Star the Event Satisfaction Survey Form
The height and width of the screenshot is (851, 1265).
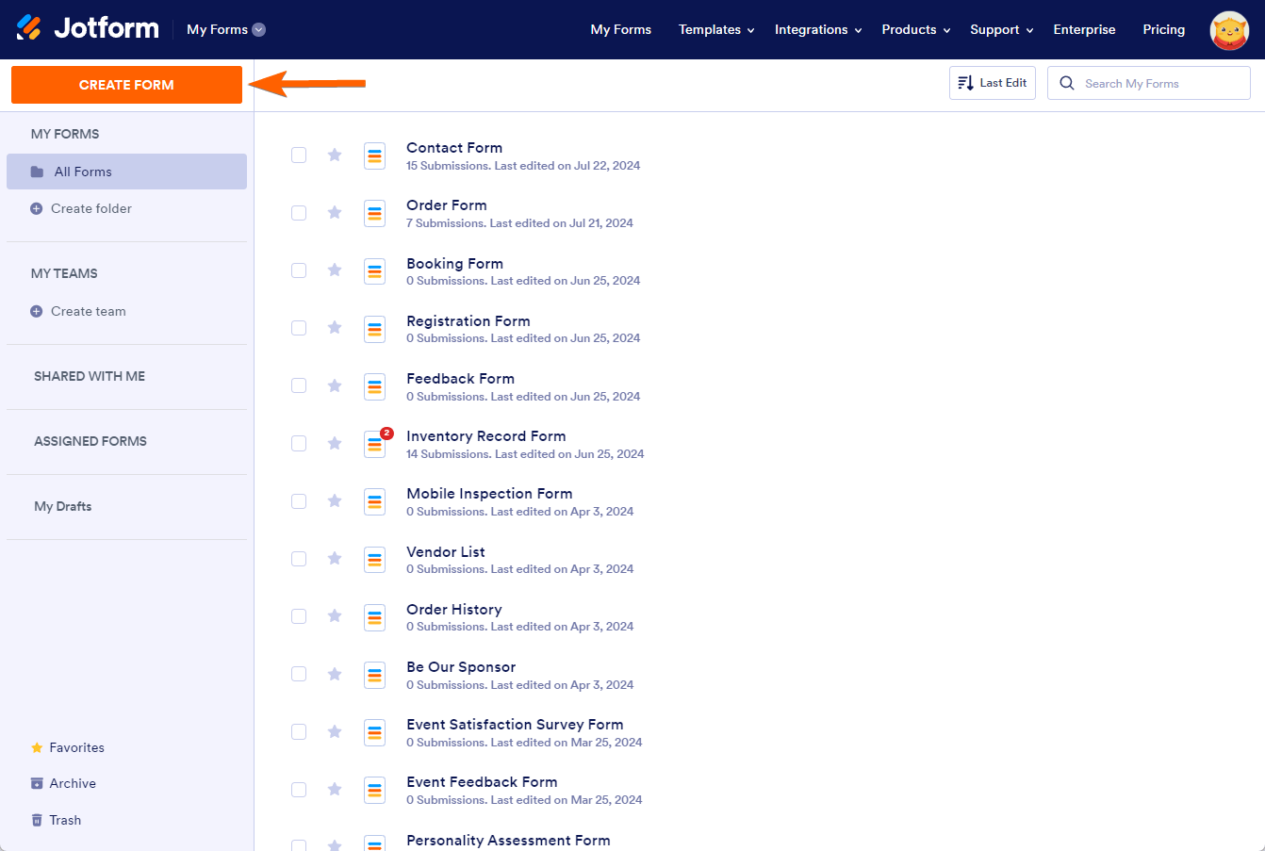pyautogui.click(x=335, y=731)
